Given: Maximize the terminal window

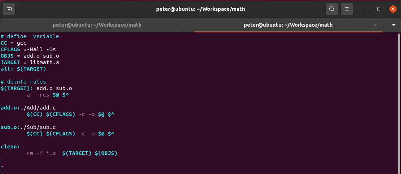Looking at the screenshot, I should click(x=379, y=9).
